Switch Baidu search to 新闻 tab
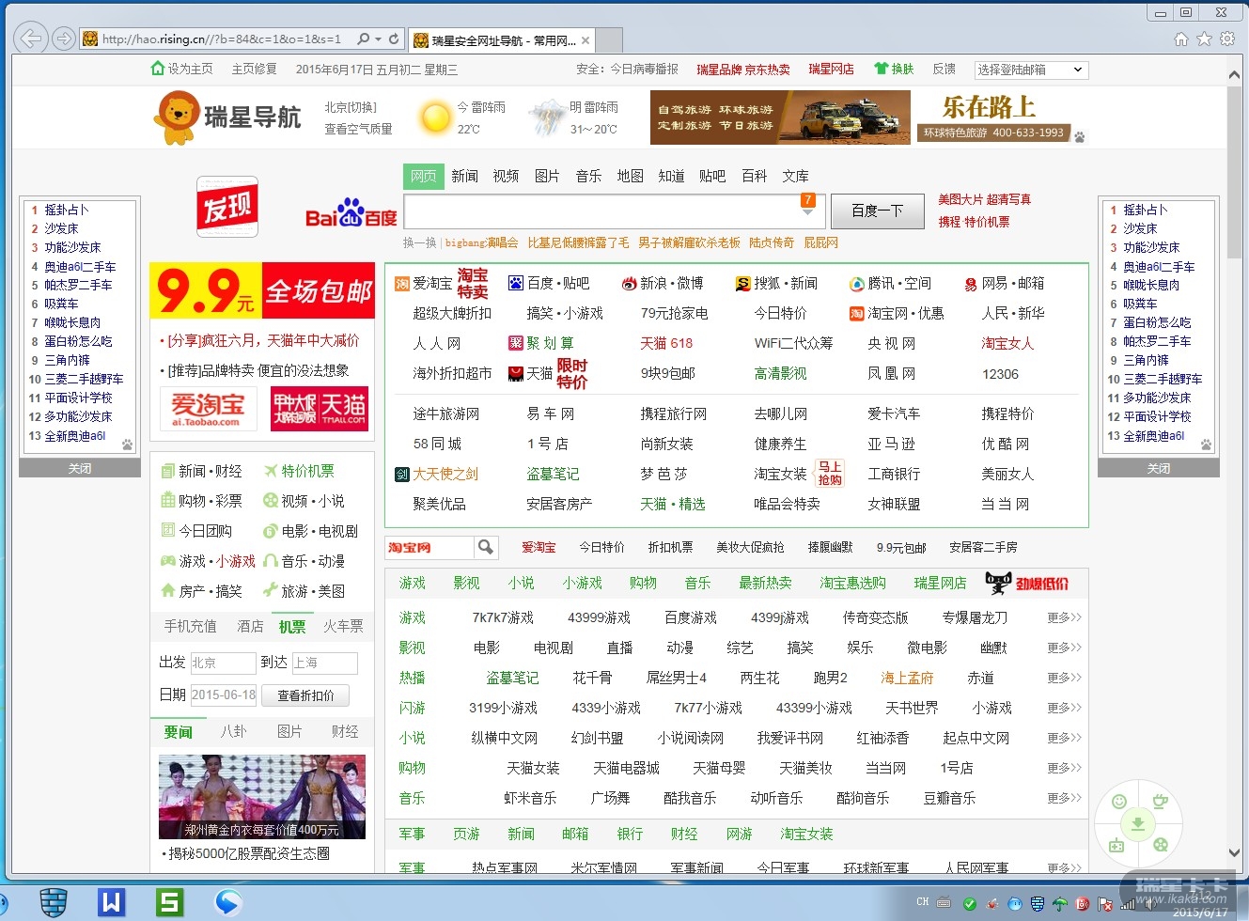1249x921 pixels. coord(464,176)
